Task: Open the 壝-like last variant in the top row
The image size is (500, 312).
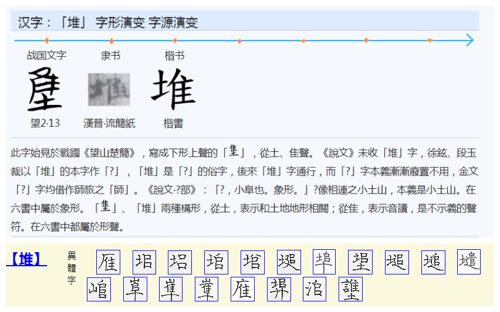Action: click(x=469, y=262)
